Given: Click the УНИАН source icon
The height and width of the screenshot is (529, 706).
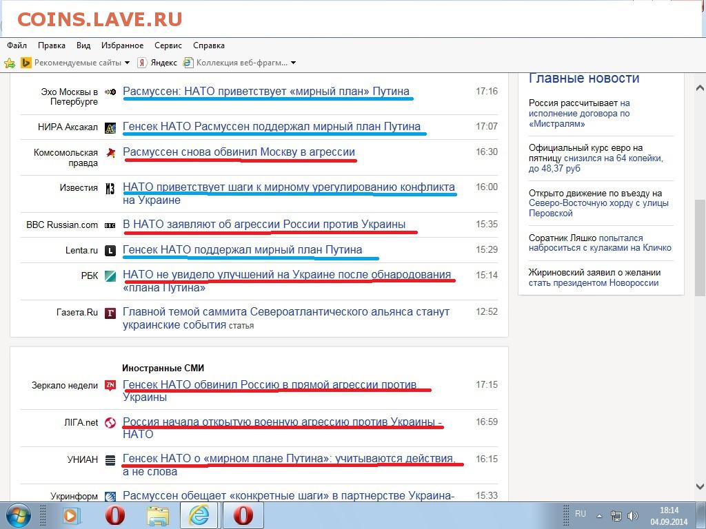Looking at the screenshot, I should pos(110,460).
